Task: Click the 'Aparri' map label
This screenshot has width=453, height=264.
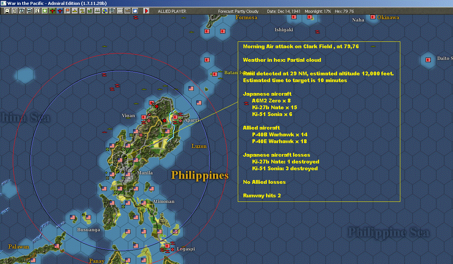Action: [192, 120]
